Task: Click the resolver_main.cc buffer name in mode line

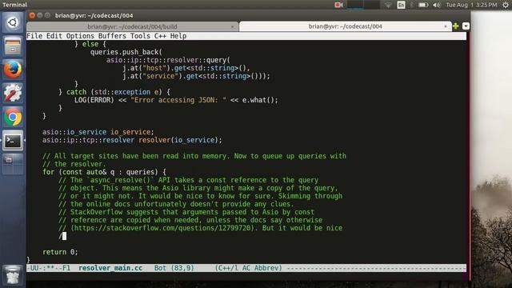Action: [x=110, y=268]
